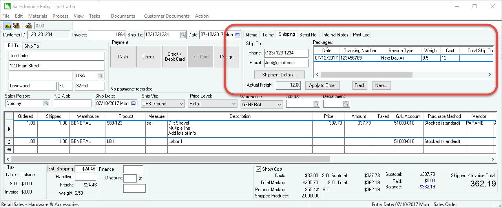Viewport: 502px width, 208px height.
Task: Click the percent discount tag toolbar icon
Action: point(29,26)
